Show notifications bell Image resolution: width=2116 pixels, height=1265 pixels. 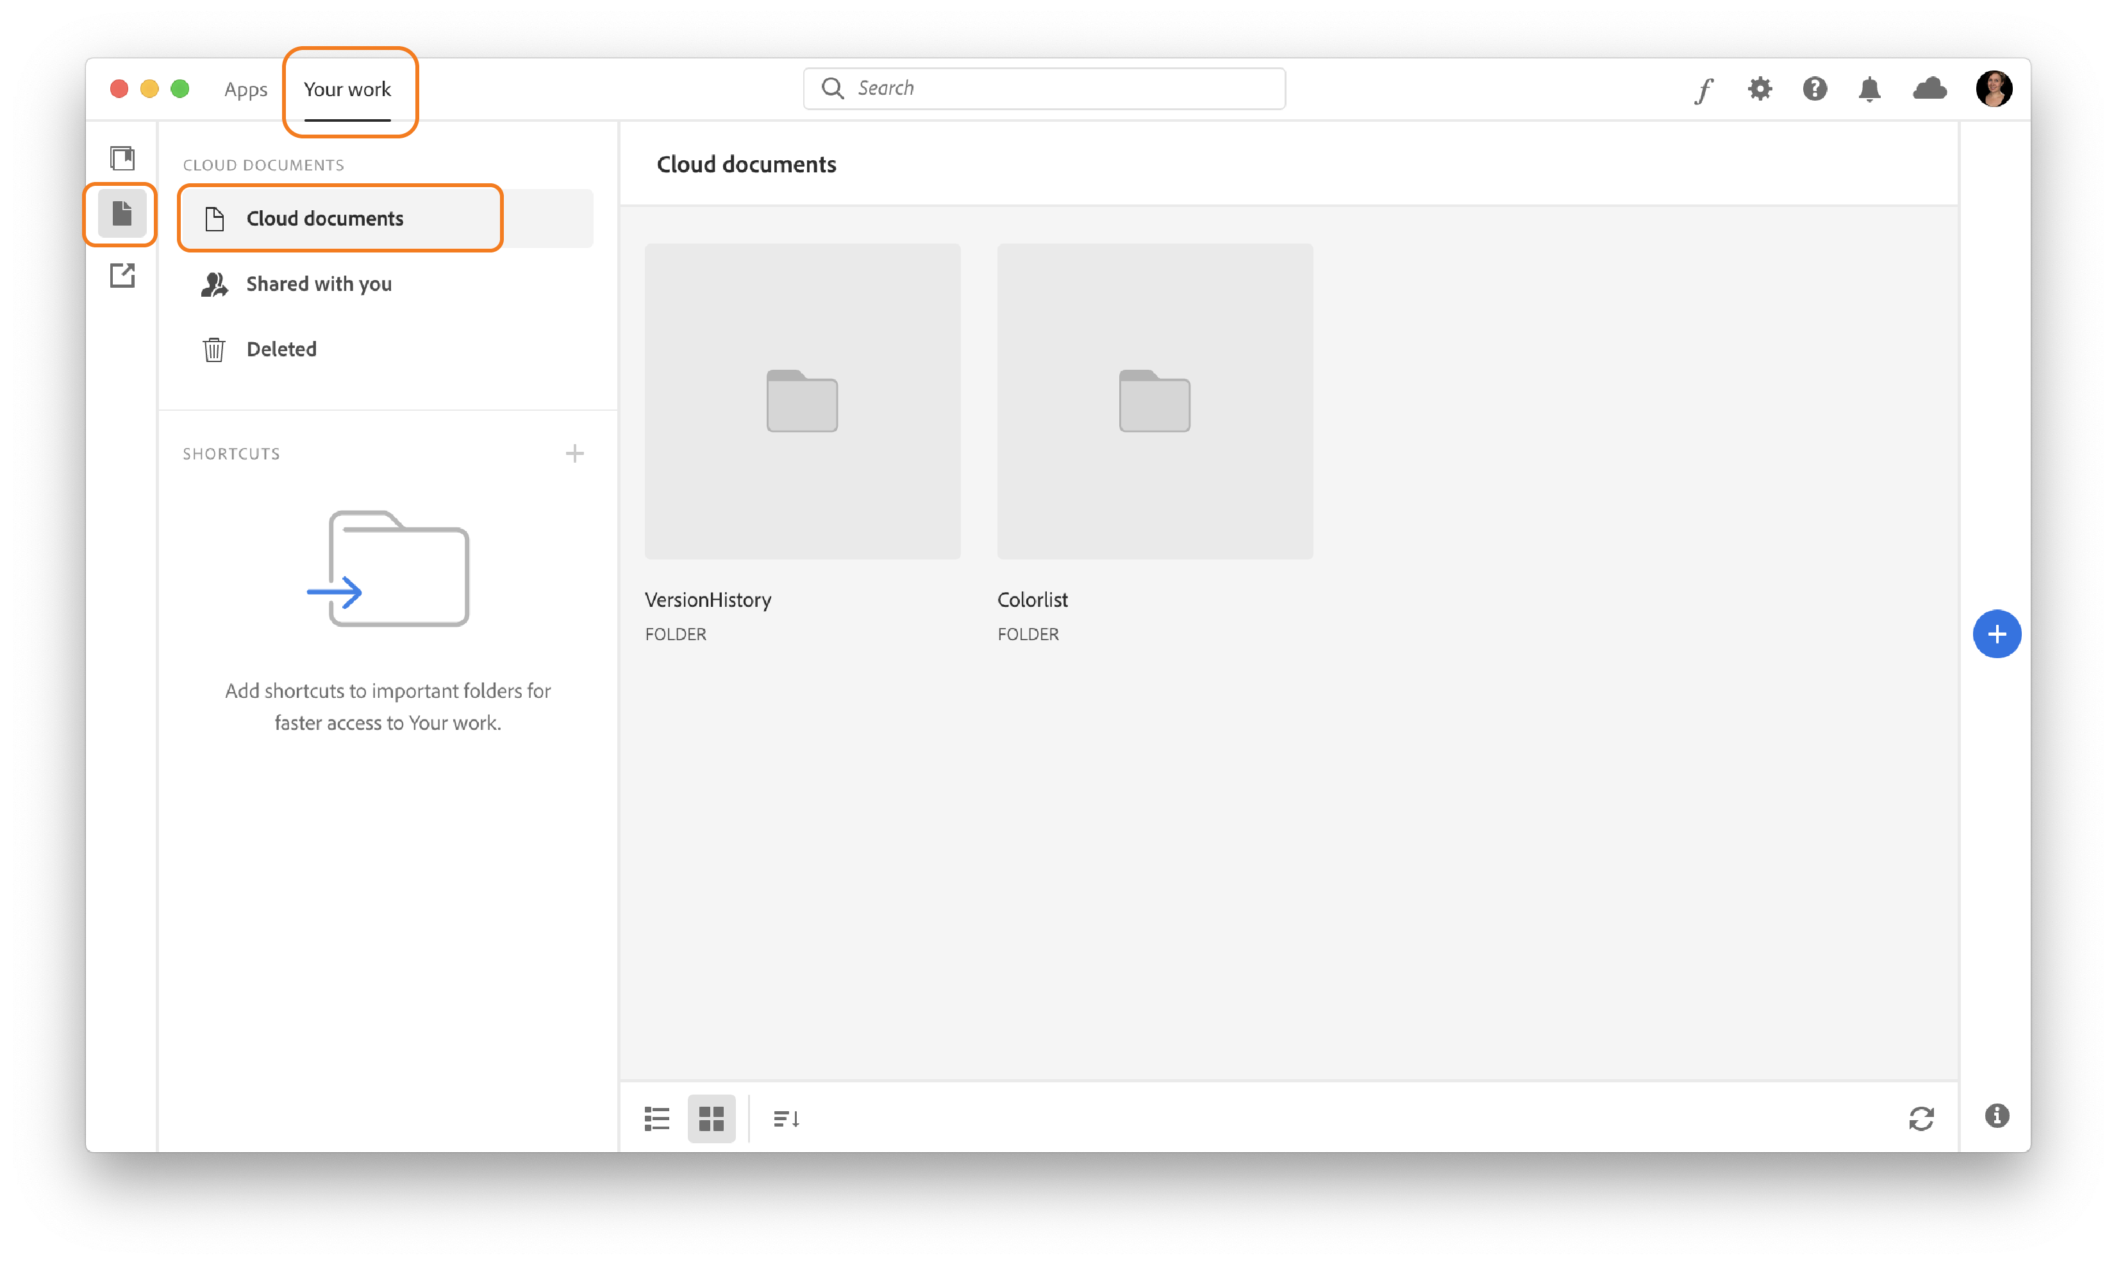click(x=1869, y=88)
